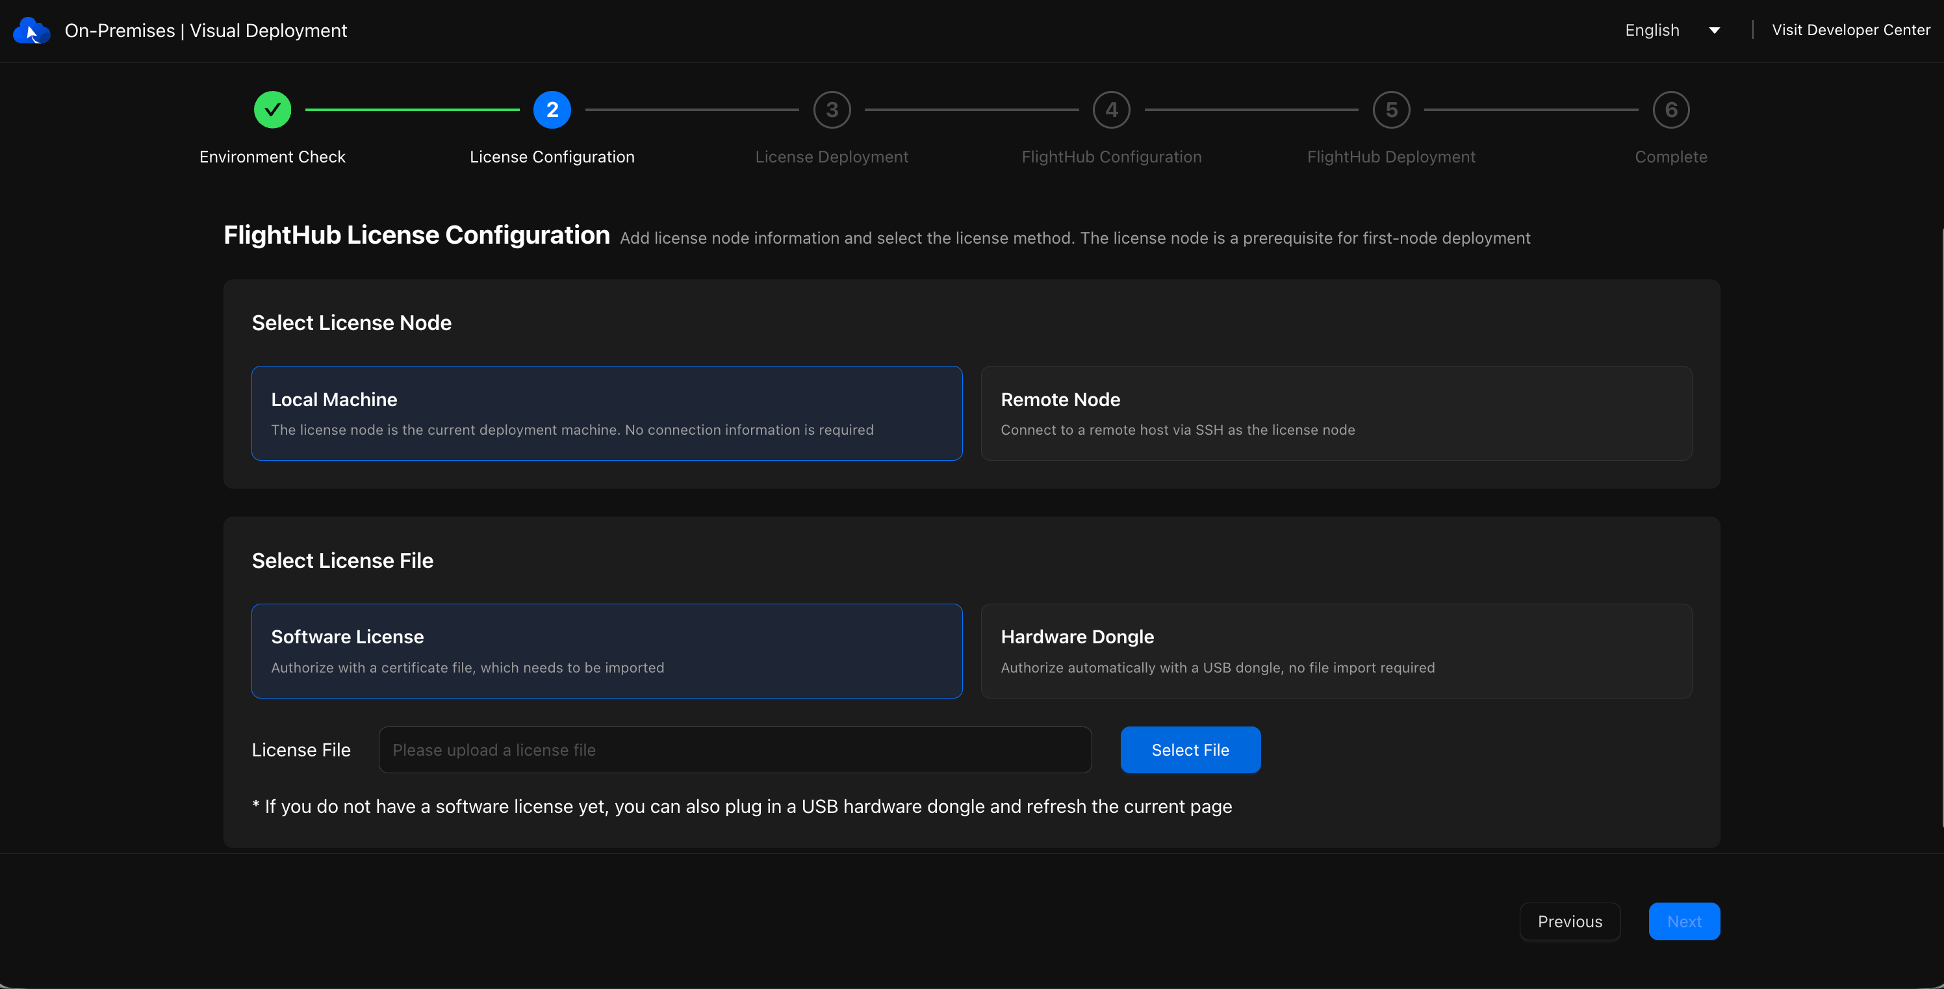Viewport: 1944px width, 989px height.
Task: Click step 6 Complete circle
Action: pyautogui.click(x=1671, y=109)
